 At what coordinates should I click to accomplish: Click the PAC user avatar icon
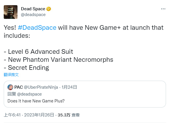click(10, 87)
